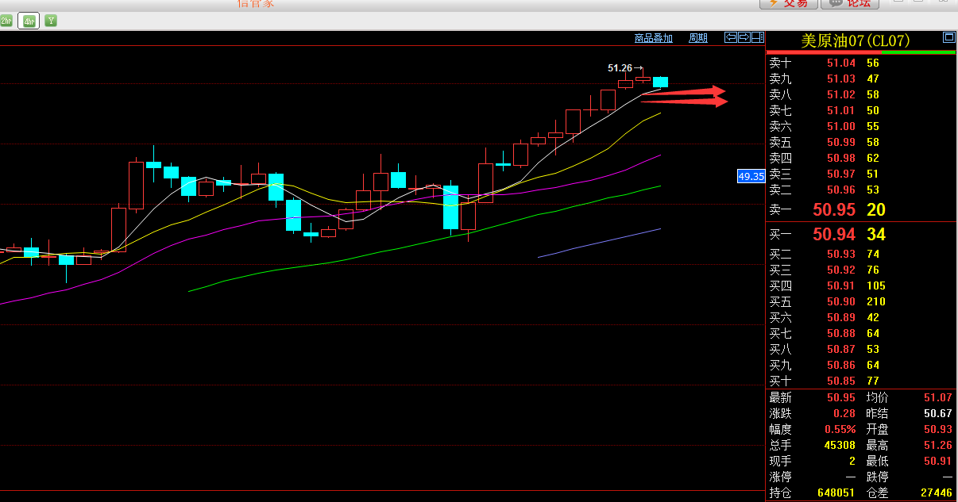Click the 买一 volume 34
Screen dimensions: 958x502
[x=876, y=235]
